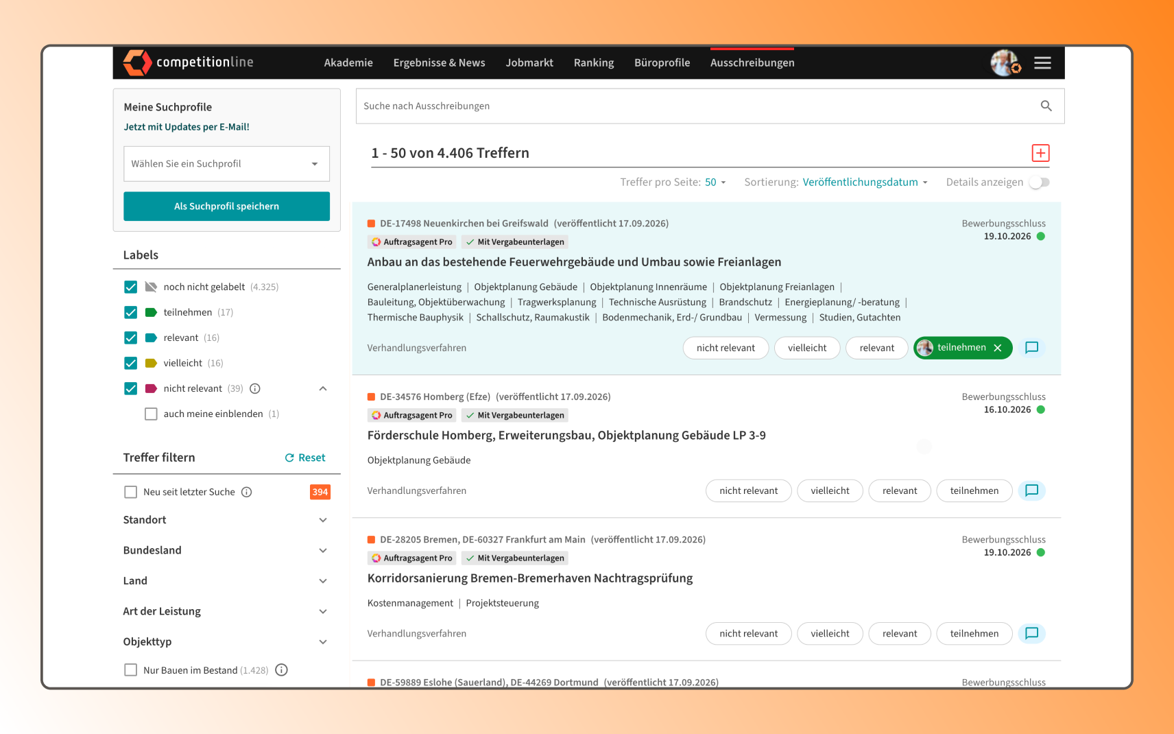Expand the Bundesland filter
Screen dimensions: 1174x734
226,550
